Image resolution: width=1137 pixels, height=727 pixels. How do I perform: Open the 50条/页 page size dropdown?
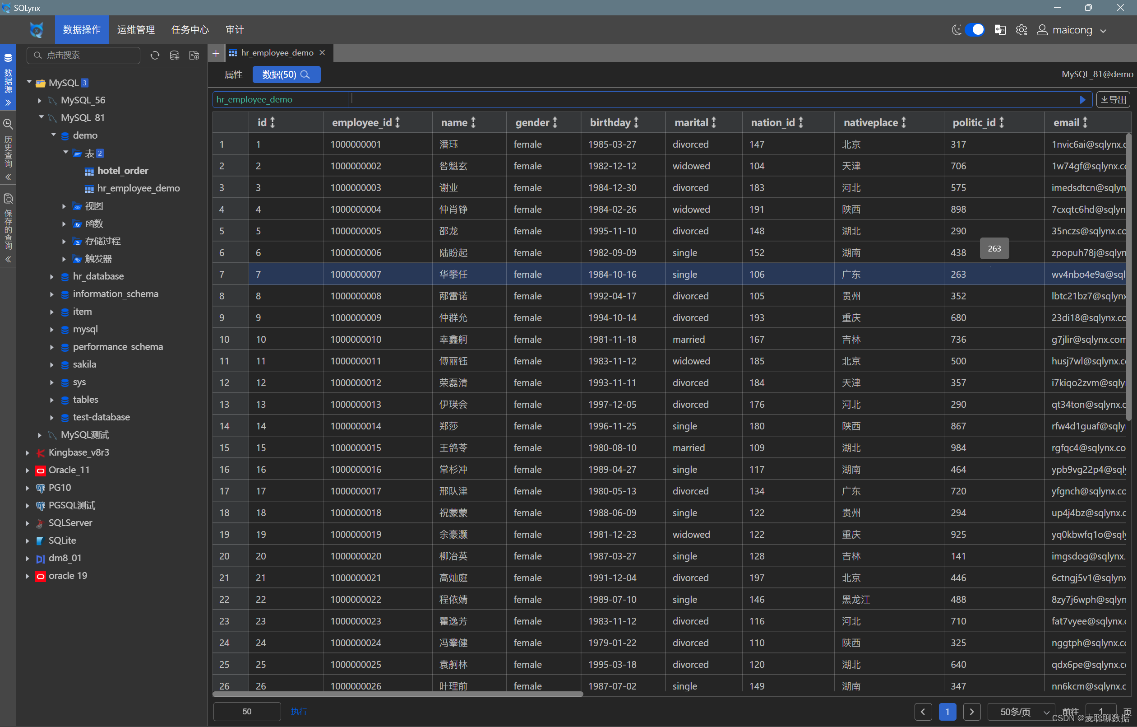1022,712
